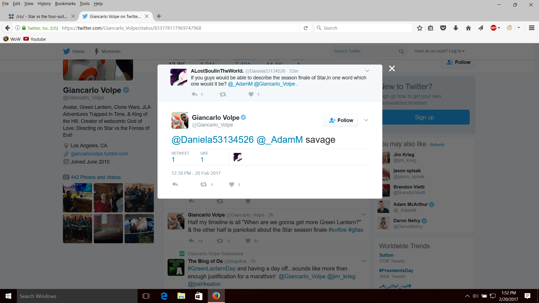Image resolution: width=539 pixels, height=303 pixels.
Task: Open the Bookmarks menu
Action: [65, 4]
